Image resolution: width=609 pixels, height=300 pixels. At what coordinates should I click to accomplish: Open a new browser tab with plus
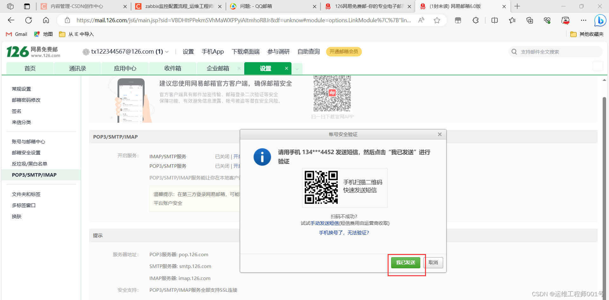(x=517, y=6)
